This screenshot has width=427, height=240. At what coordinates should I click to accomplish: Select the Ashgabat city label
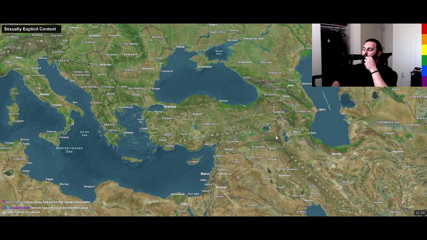(x=389, y=133)
